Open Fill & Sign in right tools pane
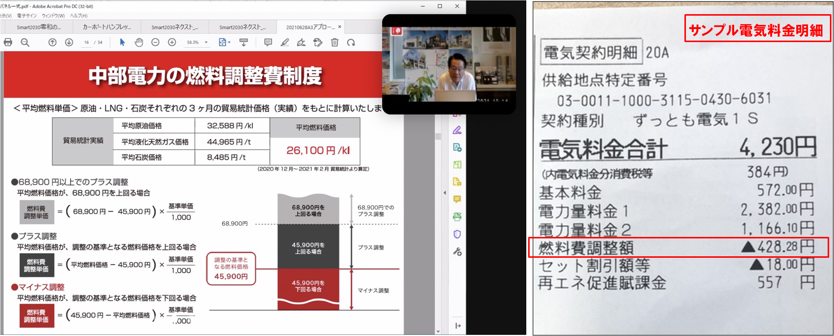 click(x=457, y=130)
